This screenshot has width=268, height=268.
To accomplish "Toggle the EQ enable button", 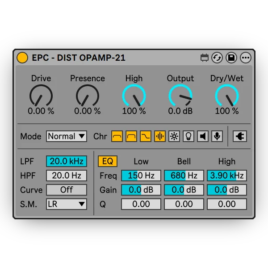I will [108, 161].
